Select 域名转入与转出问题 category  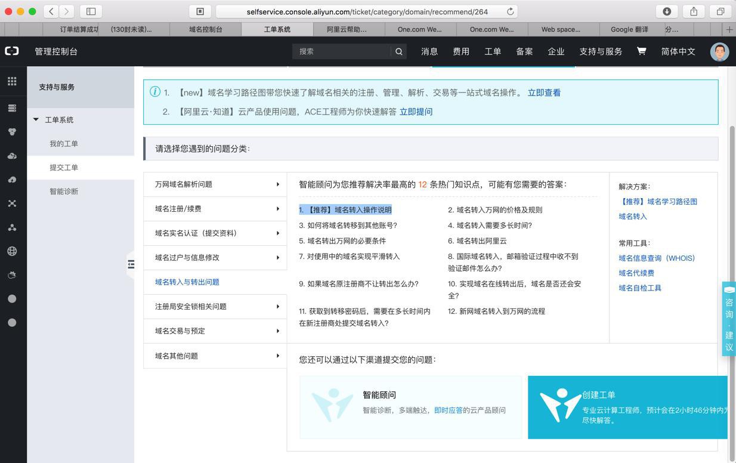(x=215, y=282)
